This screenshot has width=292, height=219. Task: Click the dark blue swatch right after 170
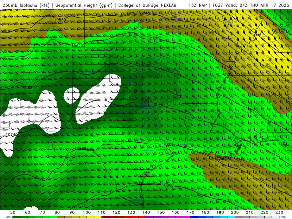point(194,217)
